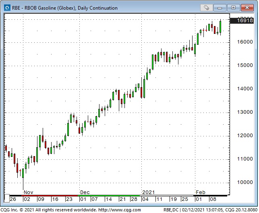
Task: Click the 11000 price axis label
Action: click(x=245, y=159)
